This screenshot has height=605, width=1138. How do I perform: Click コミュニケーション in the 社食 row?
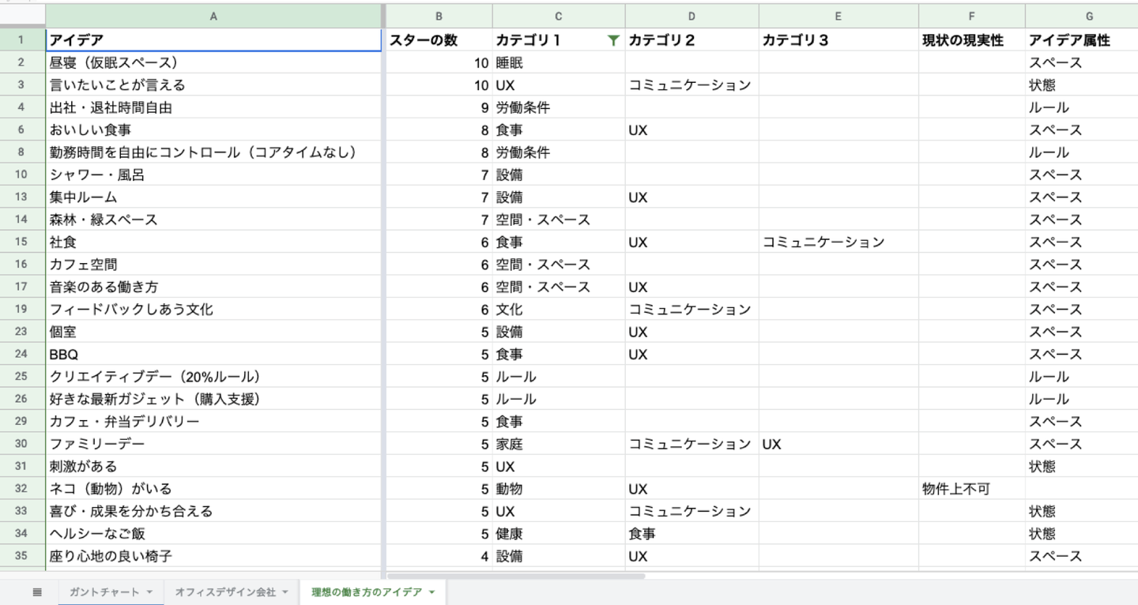(838, 242)
